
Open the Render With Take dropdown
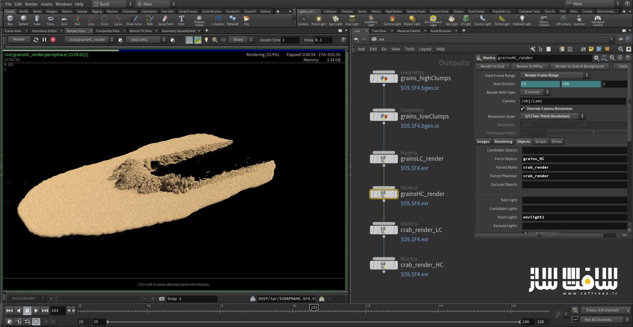tap(535, 92)
